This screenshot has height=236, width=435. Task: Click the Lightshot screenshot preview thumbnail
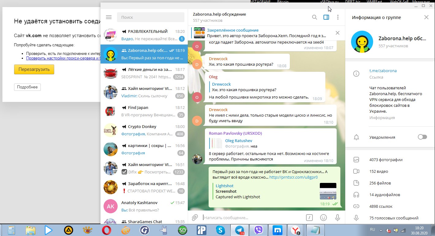328,191
